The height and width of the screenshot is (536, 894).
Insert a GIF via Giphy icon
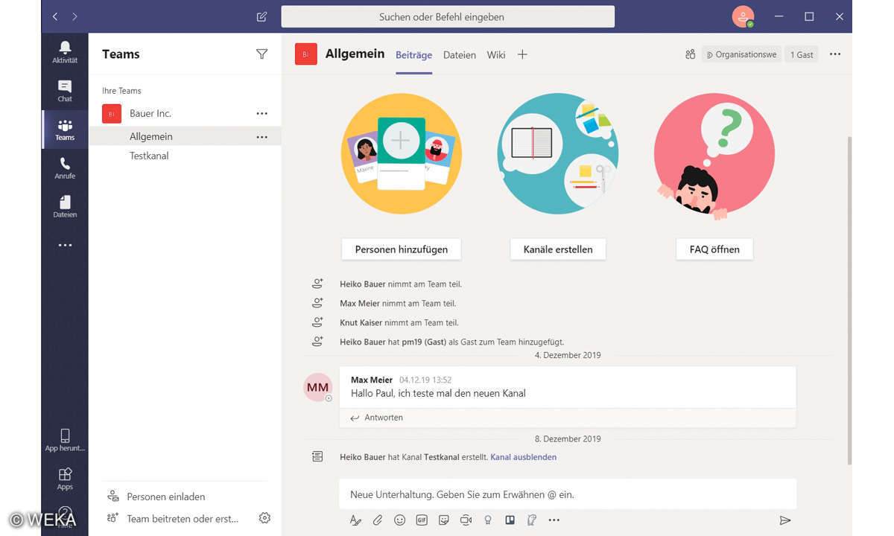point(422,520)
